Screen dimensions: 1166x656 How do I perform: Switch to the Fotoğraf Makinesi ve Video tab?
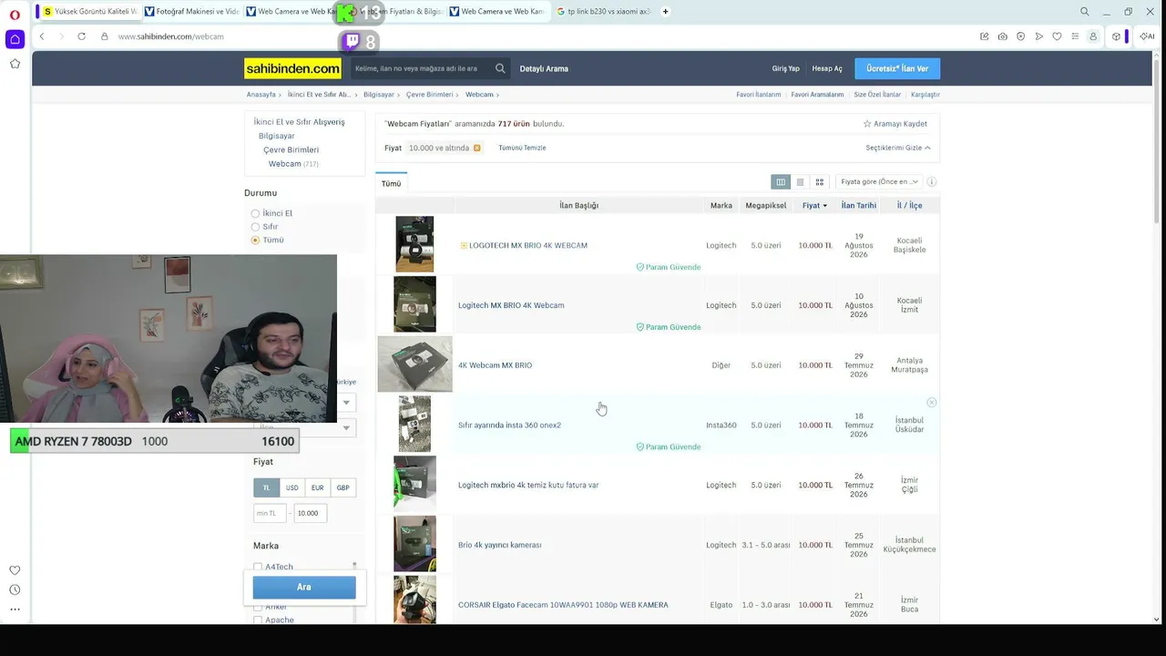pos(191,12)
